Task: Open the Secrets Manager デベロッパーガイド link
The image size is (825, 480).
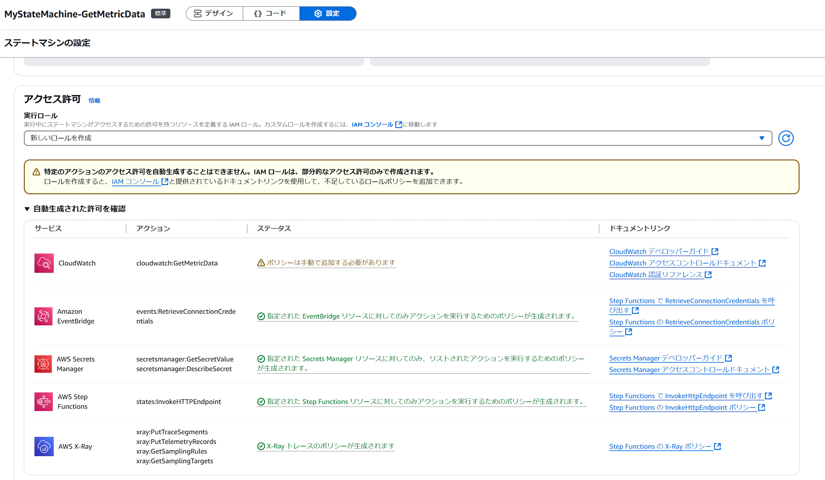Action: coord(666,358)
